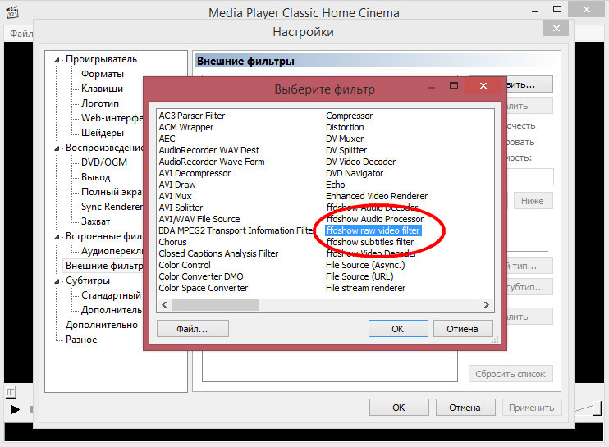609x447 pixels.
Task: Click the filter list horizontal scrollbar thumb
Action: pyautogui.click(x=216, y=304)
